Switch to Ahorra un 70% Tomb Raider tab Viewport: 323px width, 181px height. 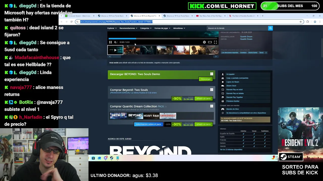point(178,16)
